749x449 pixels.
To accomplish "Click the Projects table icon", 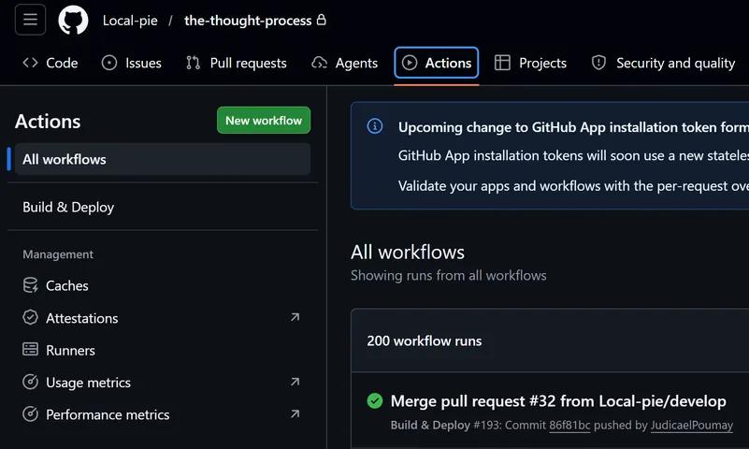I will pyautogui.click(x=502, y=63).
